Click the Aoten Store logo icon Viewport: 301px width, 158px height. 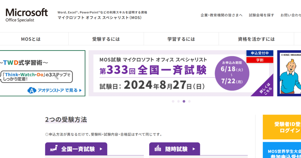click(x=31, y=90)
